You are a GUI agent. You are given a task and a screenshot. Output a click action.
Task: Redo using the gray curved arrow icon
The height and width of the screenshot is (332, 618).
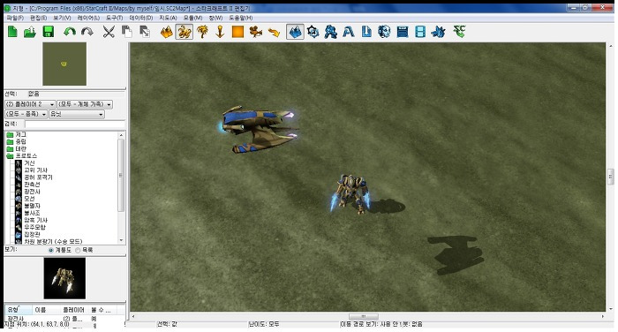[87, 32]
